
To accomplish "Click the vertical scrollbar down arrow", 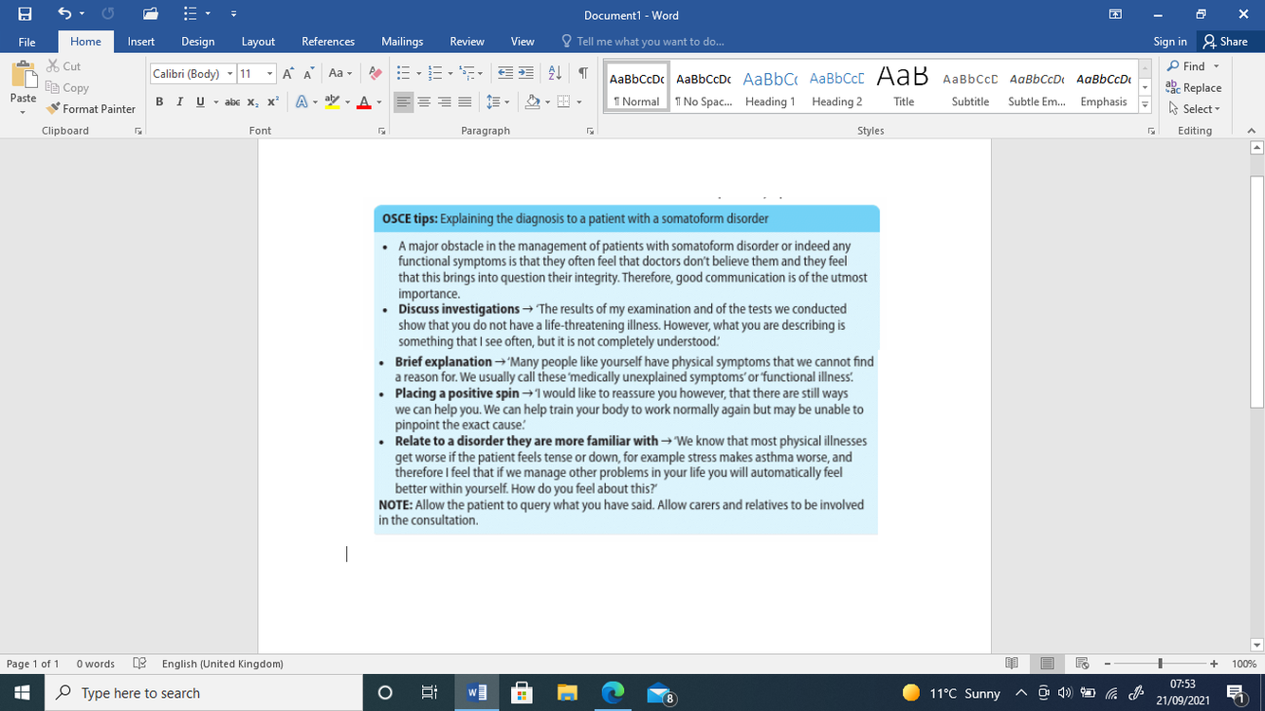I will [x=1257, y=646].
